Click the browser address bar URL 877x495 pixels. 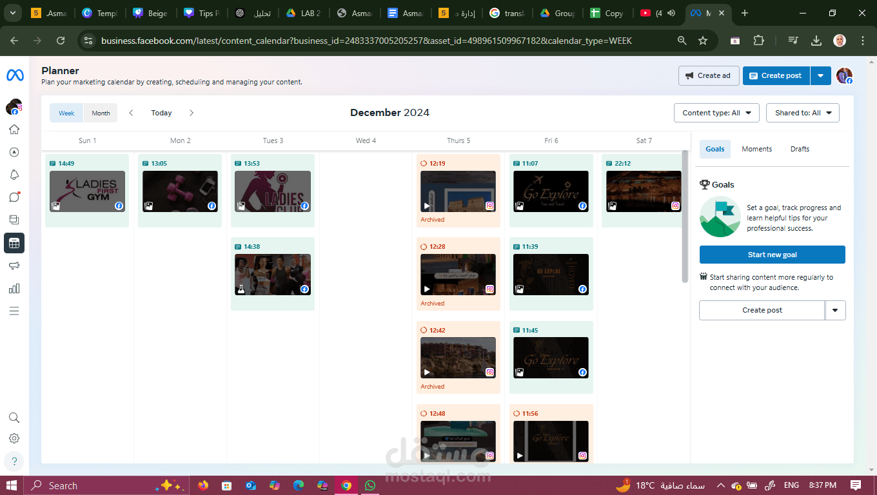pos(366,41)
